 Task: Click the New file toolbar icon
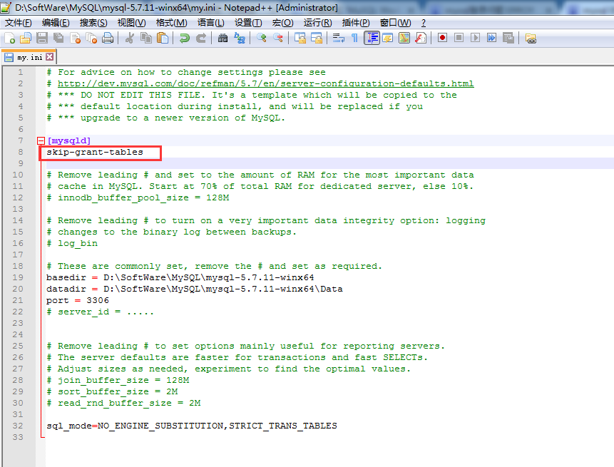point(9,39)
